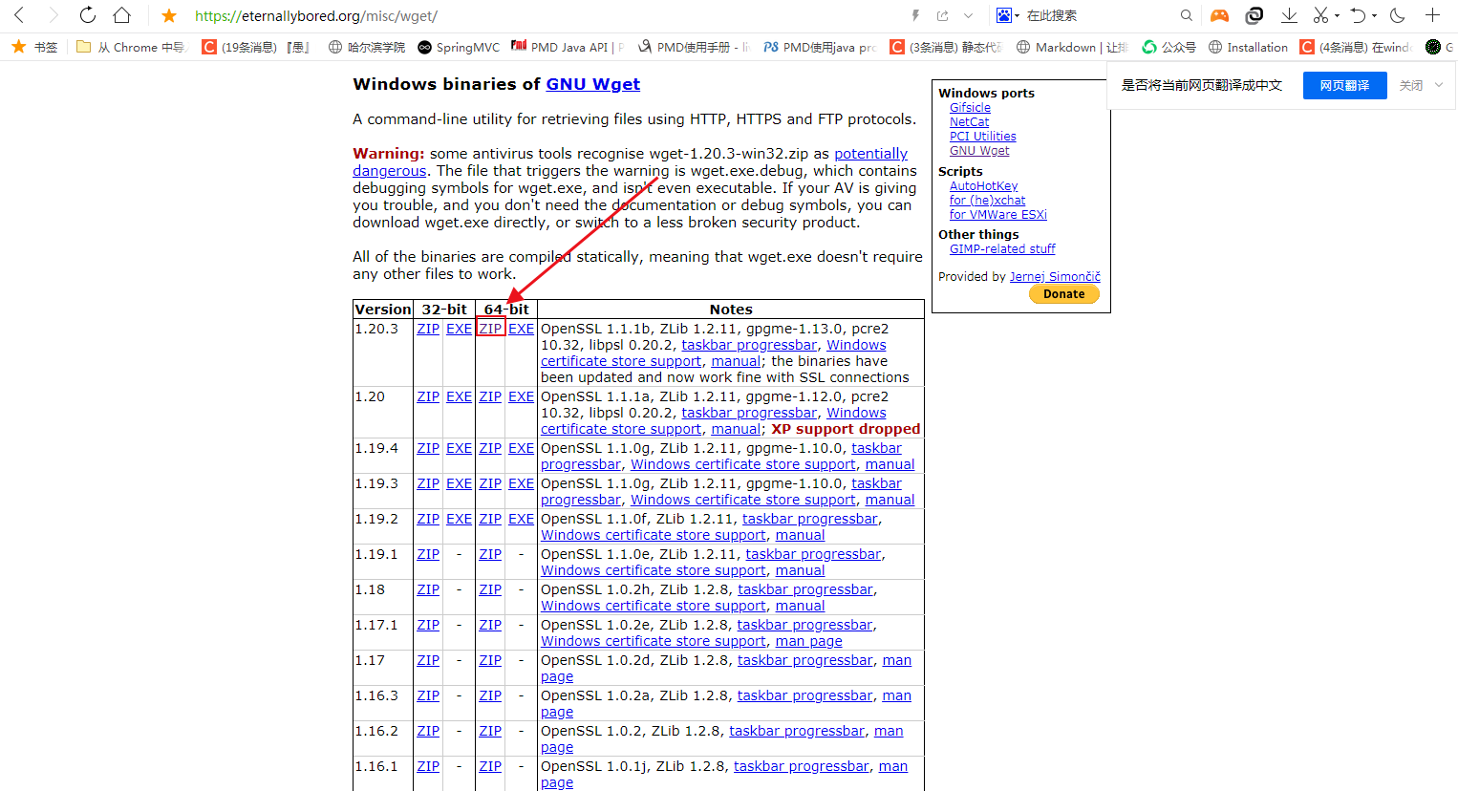Open the (3条消息) 静态代 bookmark
This screenshot has width=1458, height=791.
coord(946,47)
